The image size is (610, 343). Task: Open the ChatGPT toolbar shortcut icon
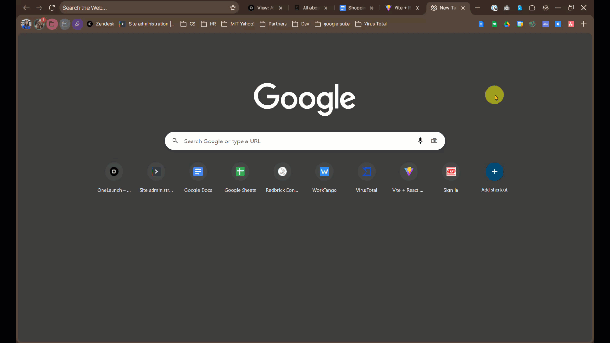click(532, 24)
